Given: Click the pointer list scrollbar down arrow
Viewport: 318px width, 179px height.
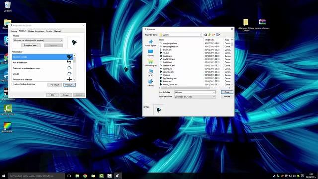Looking at the screenshot, I should [74, 80].
